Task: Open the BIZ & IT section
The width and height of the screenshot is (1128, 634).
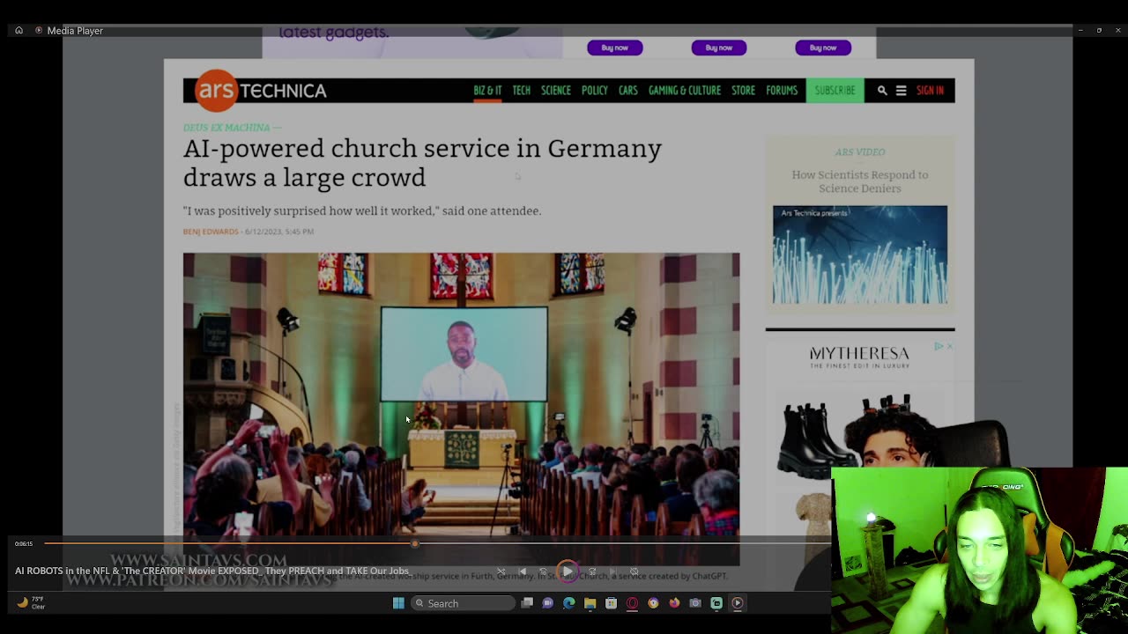Action: 487,91
